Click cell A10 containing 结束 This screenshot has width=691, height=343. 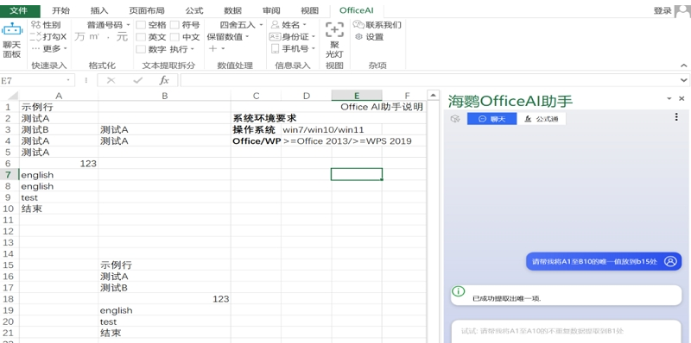tap(59, 209)
